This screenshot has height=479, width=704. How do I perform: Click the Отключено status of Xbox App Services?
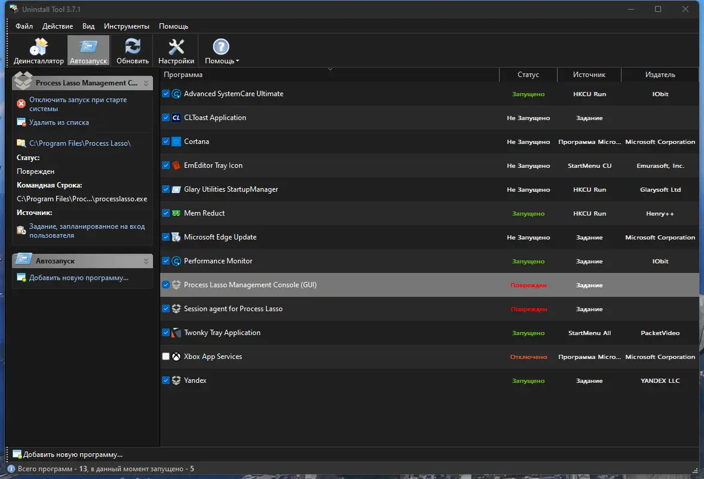click(528, 357)
